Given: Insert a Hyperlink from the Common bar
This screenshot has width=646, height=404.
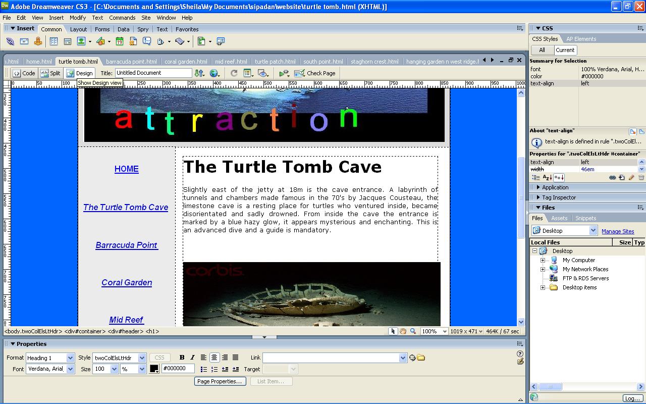Looking at the screenshot, I should pyautogui.click(x=10, y=41).
